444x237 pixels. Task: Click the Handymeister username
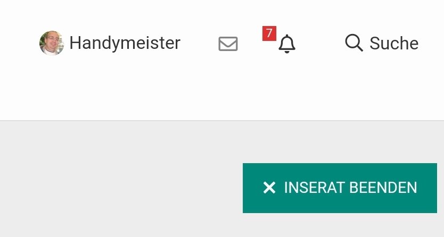click(125, 43)
